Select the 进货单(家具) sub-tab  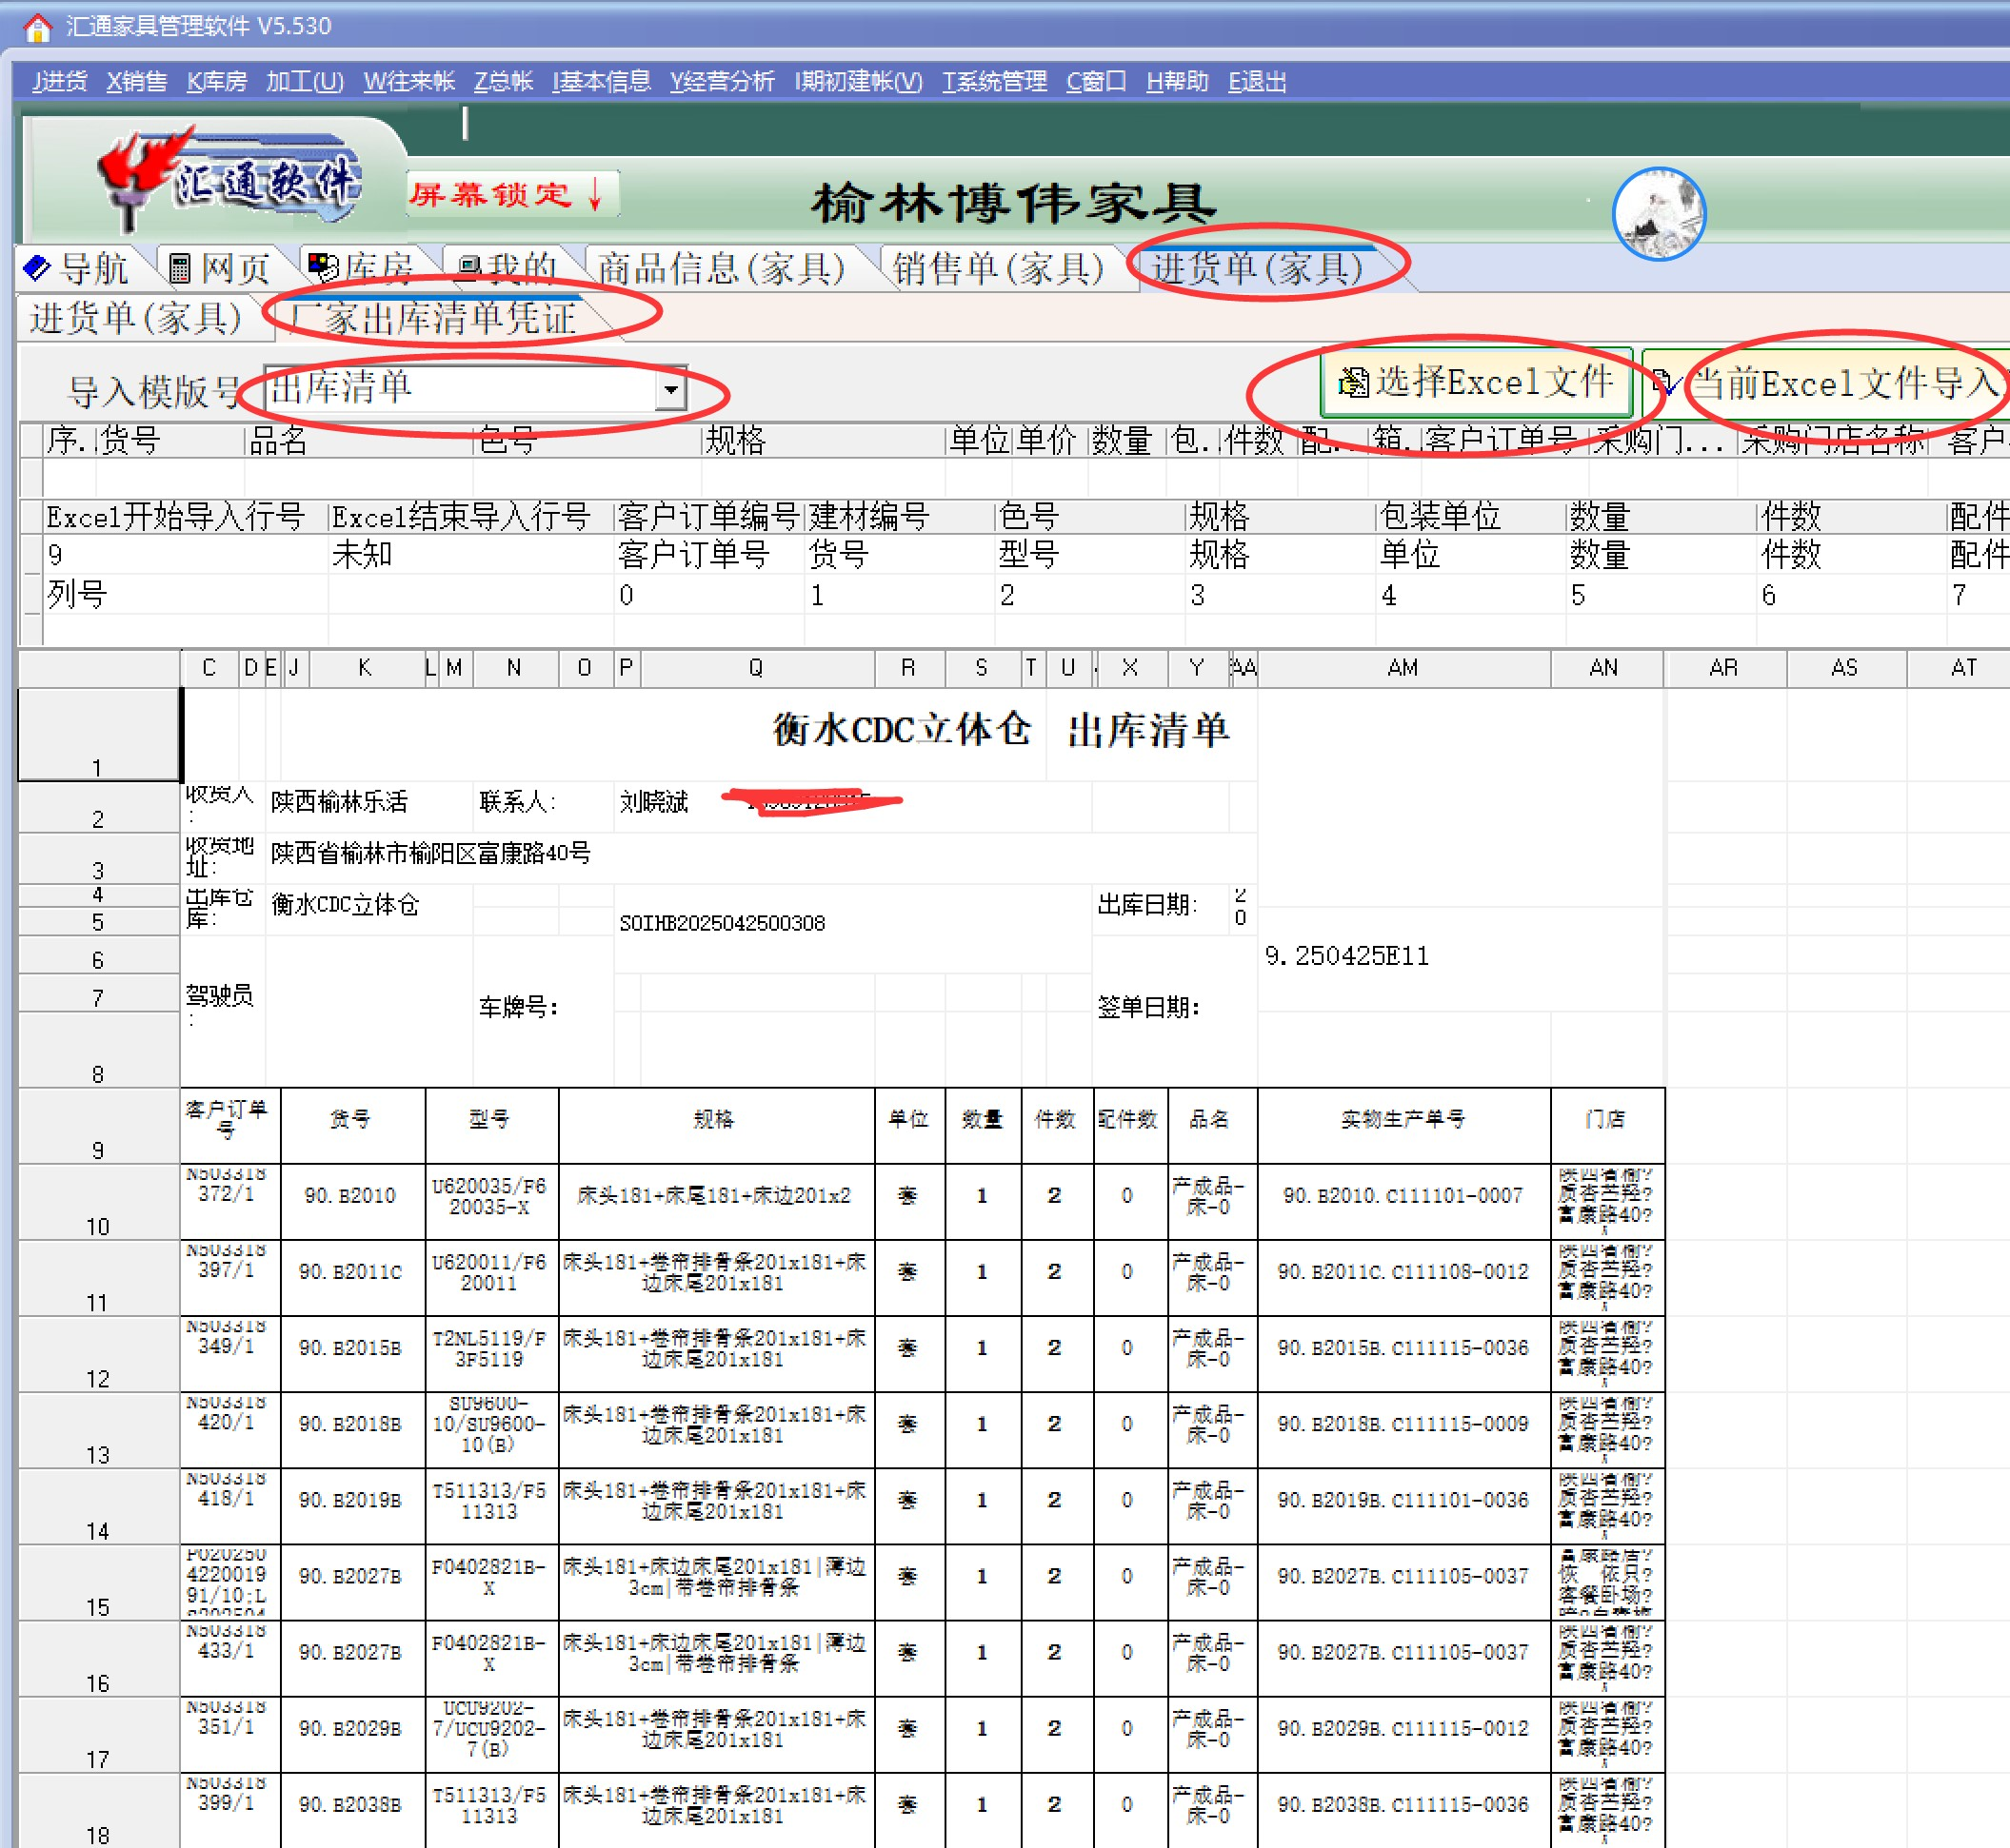135,318
